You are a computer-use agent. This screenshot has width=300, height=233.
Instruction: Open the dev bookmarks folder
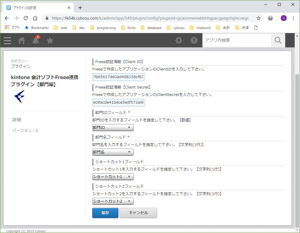click(x=79, y=28)
